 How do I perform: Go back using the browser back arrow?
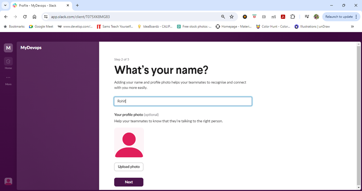tap(6, 17)
